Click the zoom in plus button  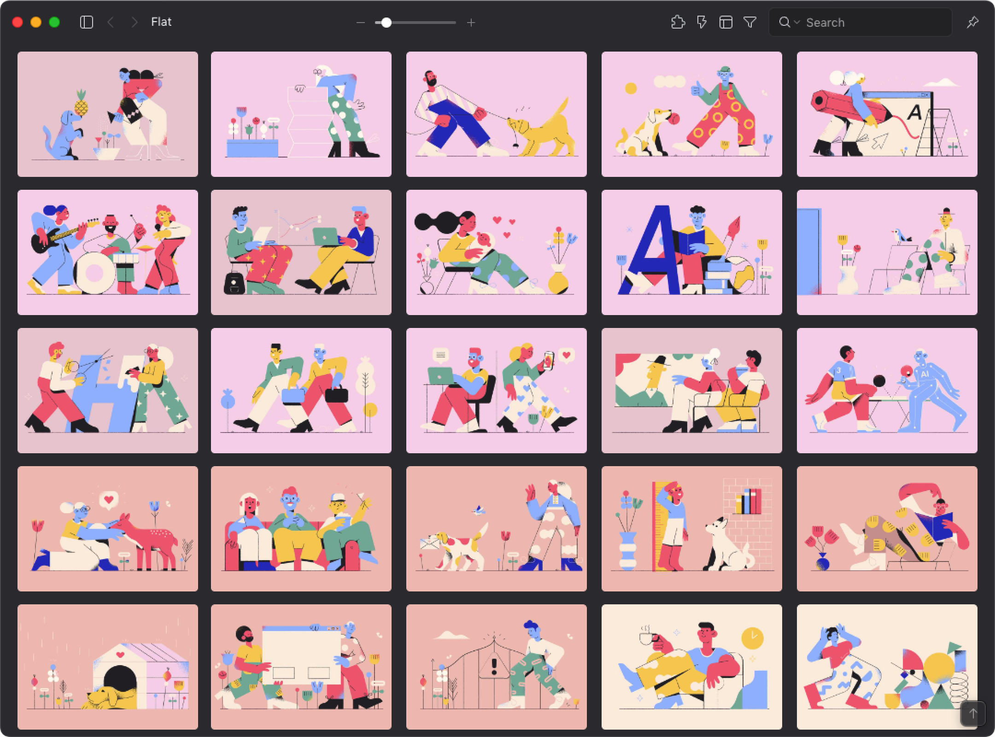pyautogui.click(x=471, y=23)
